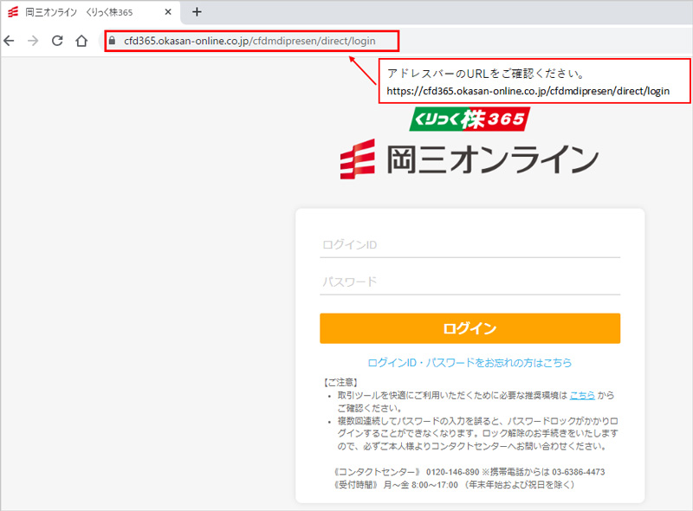Open a new tab with plus button
This screenshot has width=693, height=511.
pyautogui.click(x=197, y=12)
